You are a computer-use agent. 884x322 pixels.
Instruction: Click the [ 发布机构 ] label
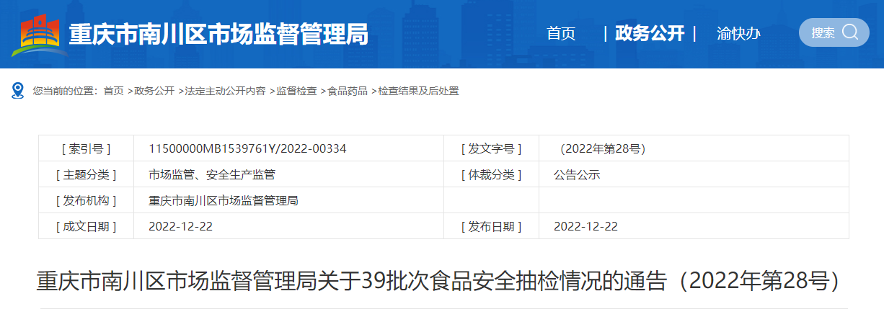click(x=87, y=201)
